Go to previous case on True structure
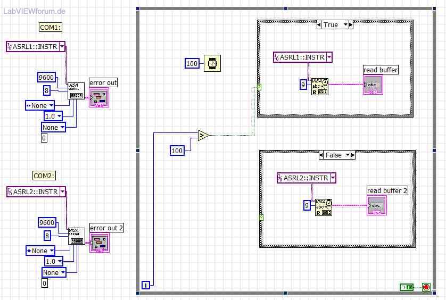Image resolution: width=446 pixels, height=300 pixels. (x=319, y=25)
